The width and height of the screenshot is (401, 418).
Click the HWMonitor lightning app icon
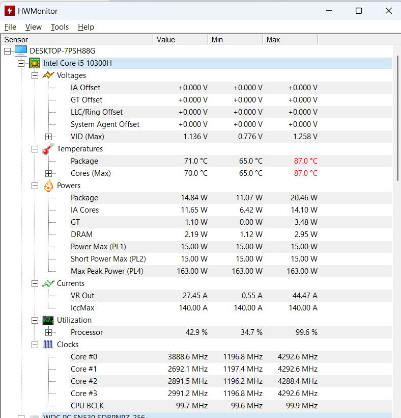click(10, 11)
